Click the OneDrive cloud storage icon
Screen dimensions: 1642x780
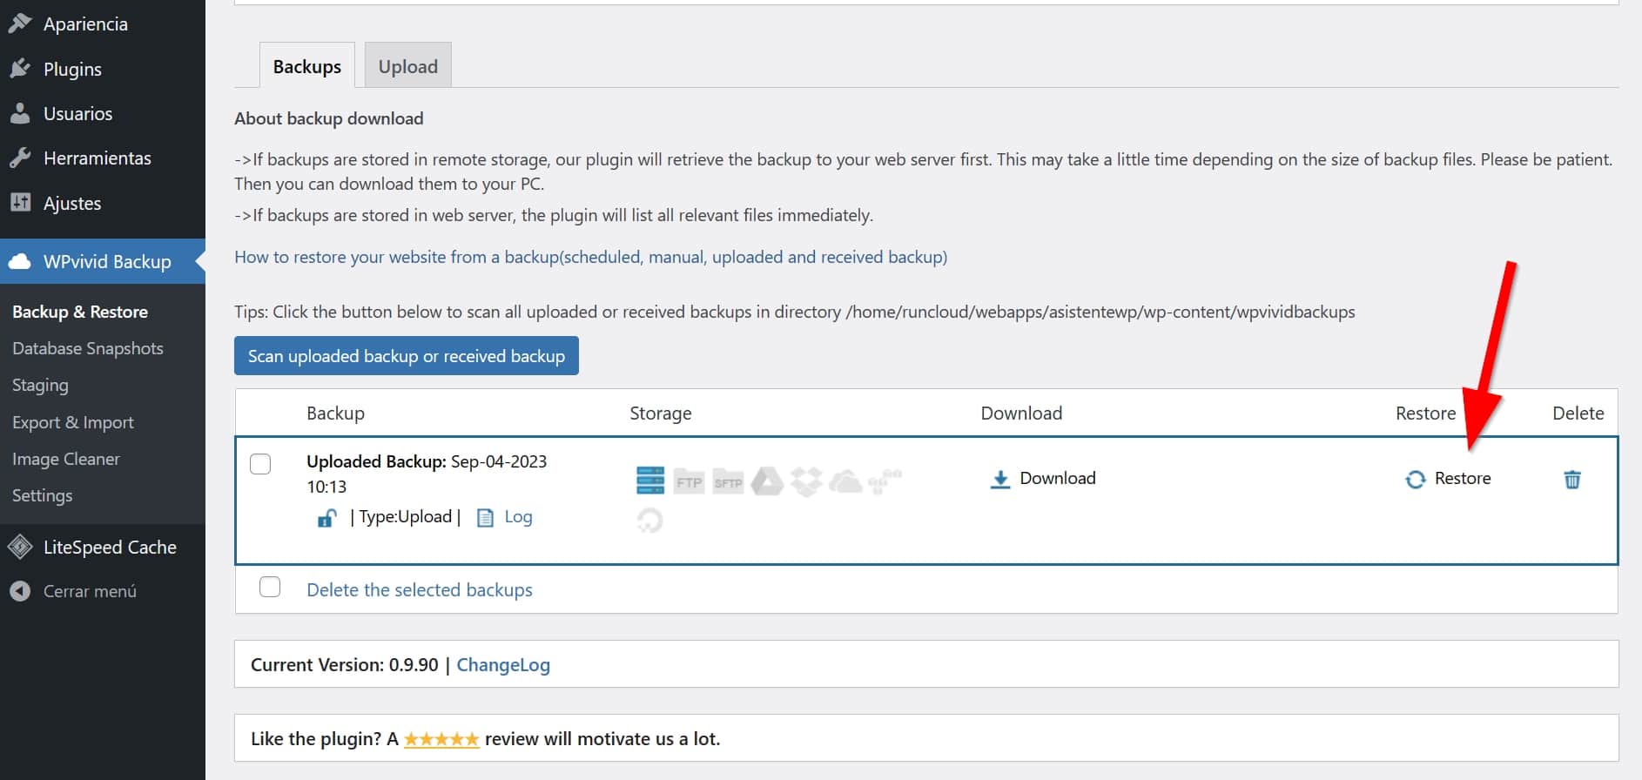pyautogui.click(x=845, y=481)
